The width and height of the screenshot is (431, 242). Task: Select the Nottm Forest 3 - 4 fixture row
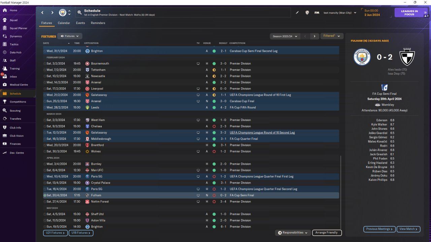[191, 202]
